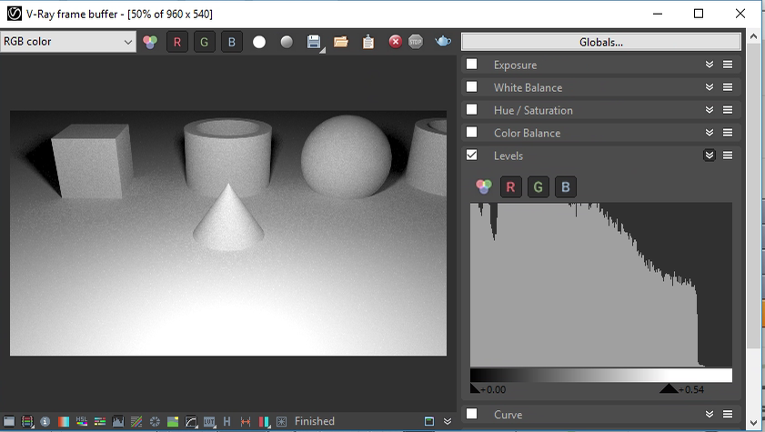765x432 pixels.
Task: Click the Levels white point slider at +0.54
Action: (x=669, y=388)
